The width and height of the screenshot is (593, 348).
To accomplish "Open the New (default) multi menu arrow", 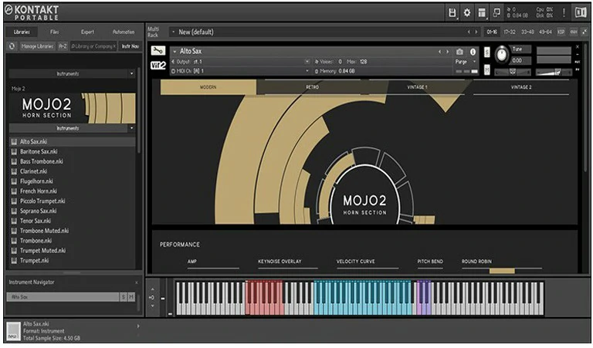I will (173, 32).
